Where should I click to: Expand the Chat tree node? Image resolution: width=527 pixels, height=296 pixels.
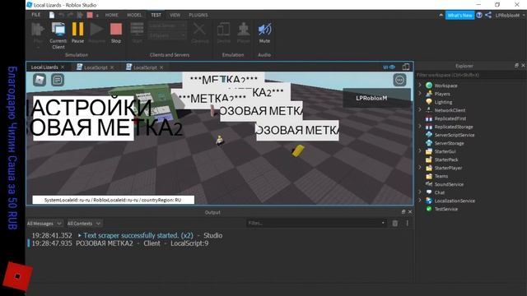420,192
